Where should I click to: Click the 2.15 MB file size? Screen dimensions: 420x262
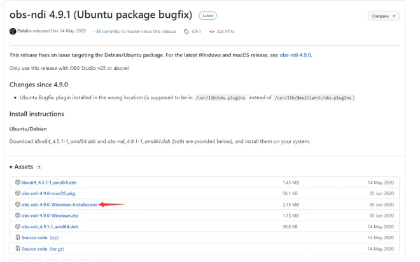291,205
